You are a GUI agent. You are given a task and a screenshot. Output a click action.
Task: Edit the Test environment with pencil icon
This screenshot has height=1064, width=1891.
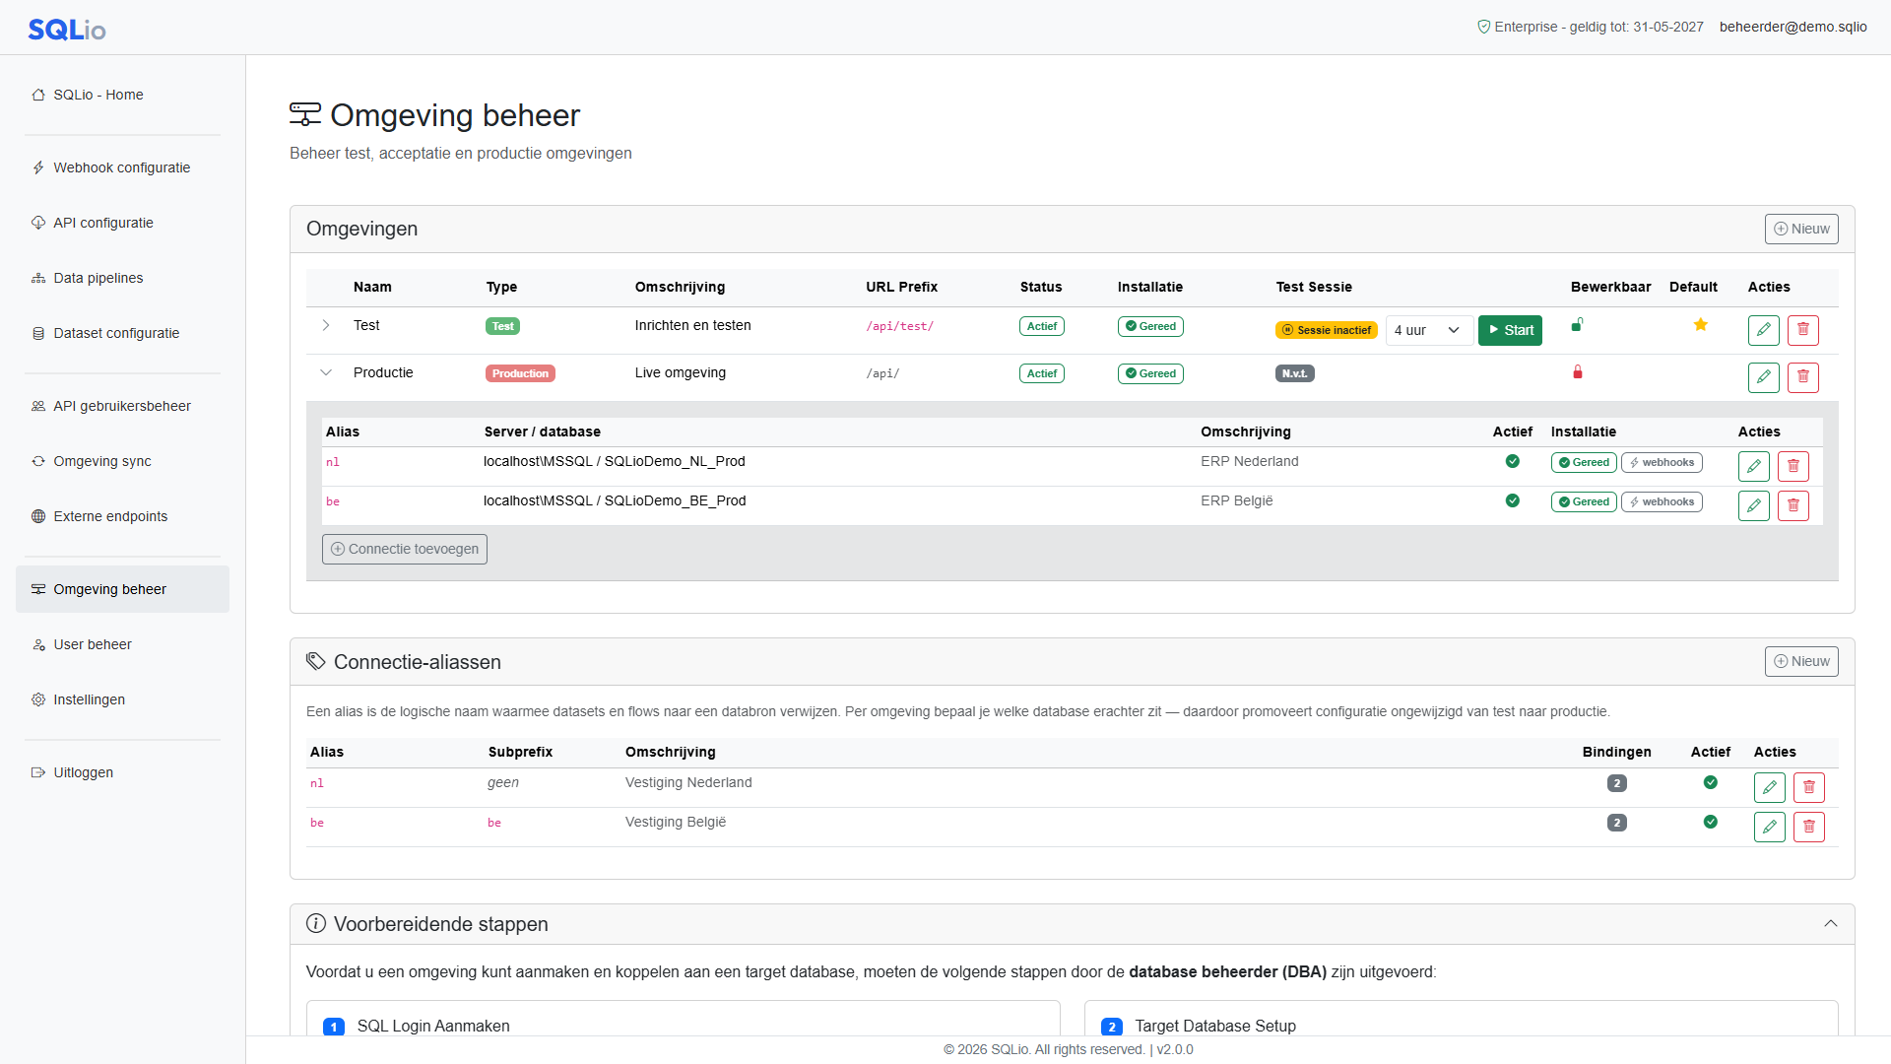[x=1763, y=330]
